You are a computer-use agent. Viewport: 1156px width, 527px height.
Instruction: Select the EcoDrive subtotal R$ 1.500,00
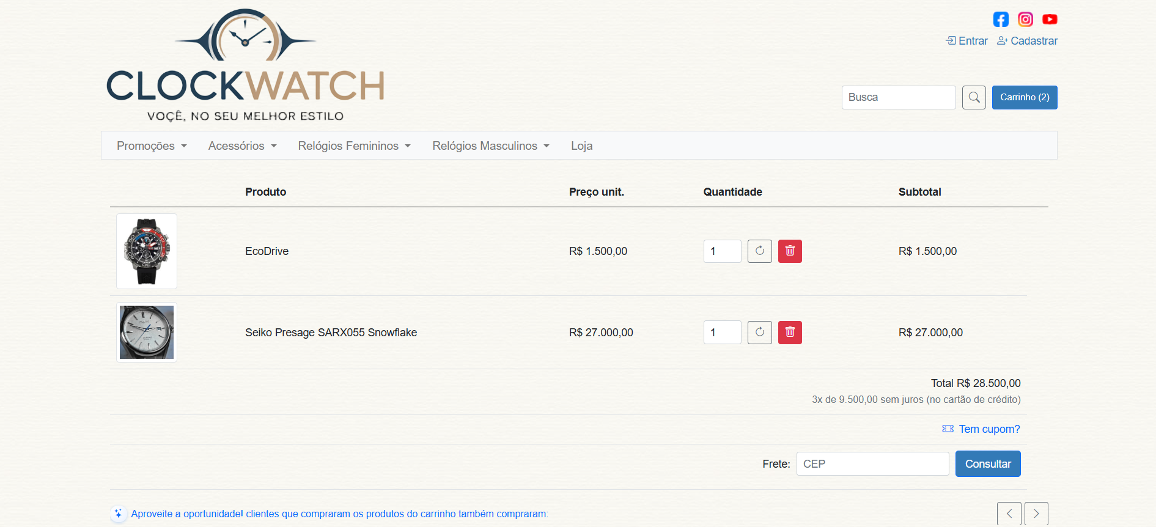click(927, 251)
